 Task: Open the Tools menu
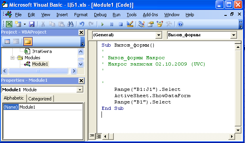click(132, 15)
